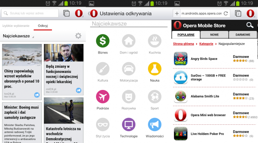Add page with the plus icon
Screen dimensions: 258x143
[x=177, y=13]
